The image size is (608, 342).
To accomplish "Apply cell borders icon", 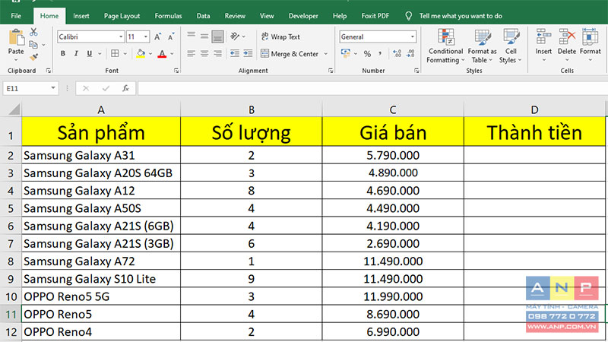I will [115, 53].
